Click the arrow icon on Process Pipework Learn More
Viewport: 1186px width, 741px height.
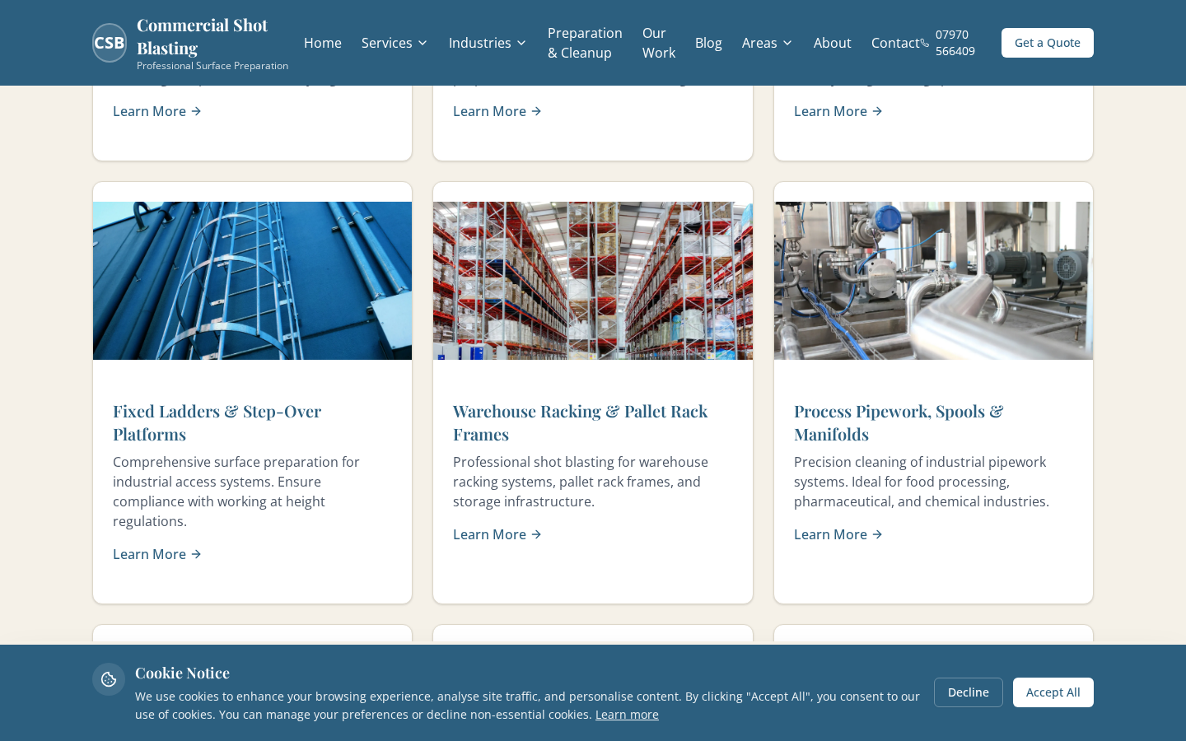[x=877, y=534]
